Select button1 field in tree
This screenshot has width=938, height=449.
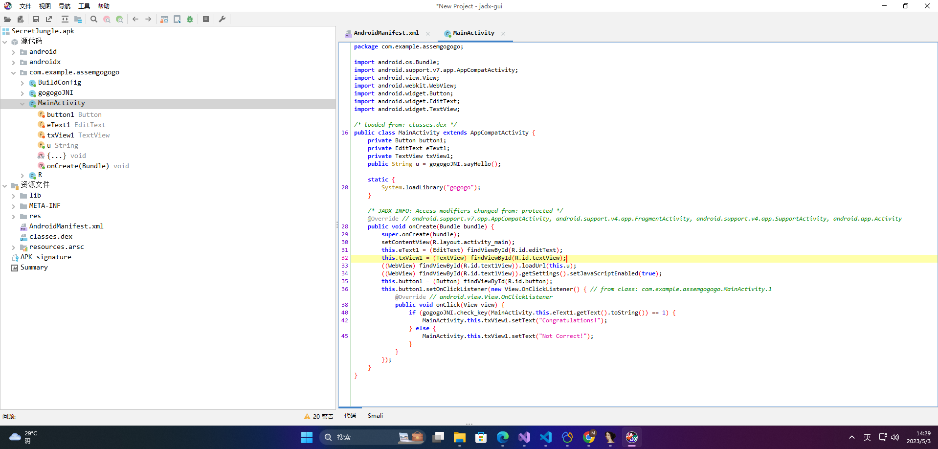(x=70, y=114)
